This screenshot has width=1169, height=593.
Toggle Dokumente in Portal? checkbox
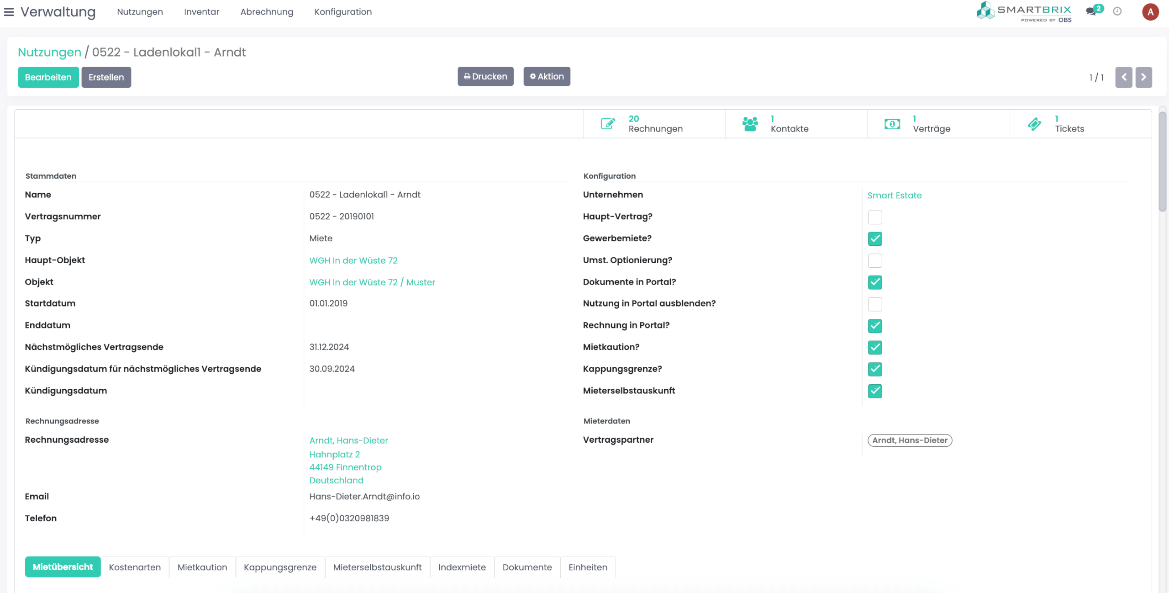875,282
